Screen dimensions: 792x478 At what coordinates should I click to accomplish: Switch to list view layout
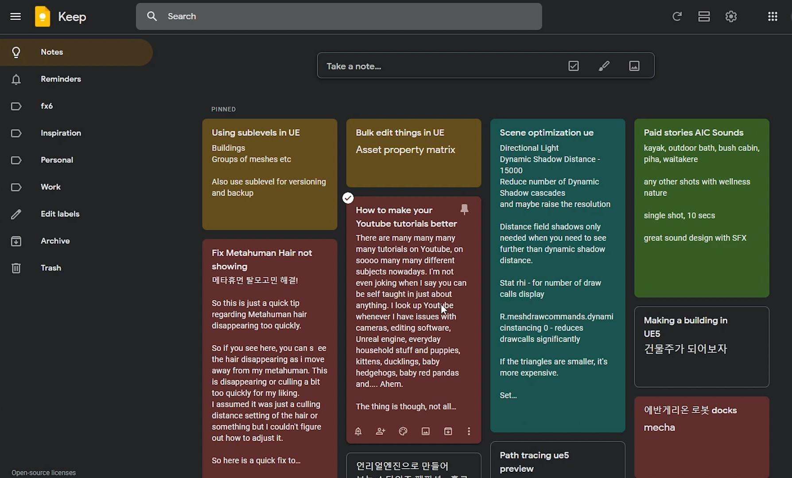click(x=704, y=16)
